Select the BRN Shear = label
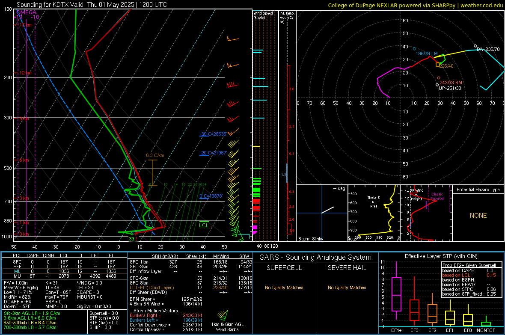This screenshot has width=505, height=335. pyautogui.click(x=143, y=299)
